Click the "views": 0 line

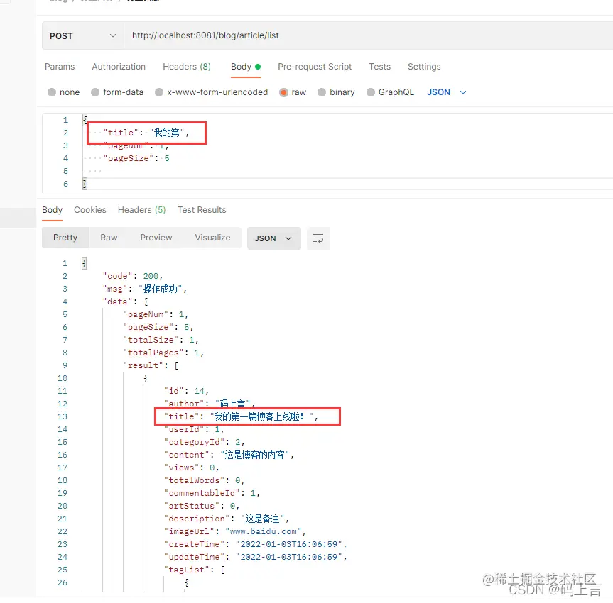point(191,468)
